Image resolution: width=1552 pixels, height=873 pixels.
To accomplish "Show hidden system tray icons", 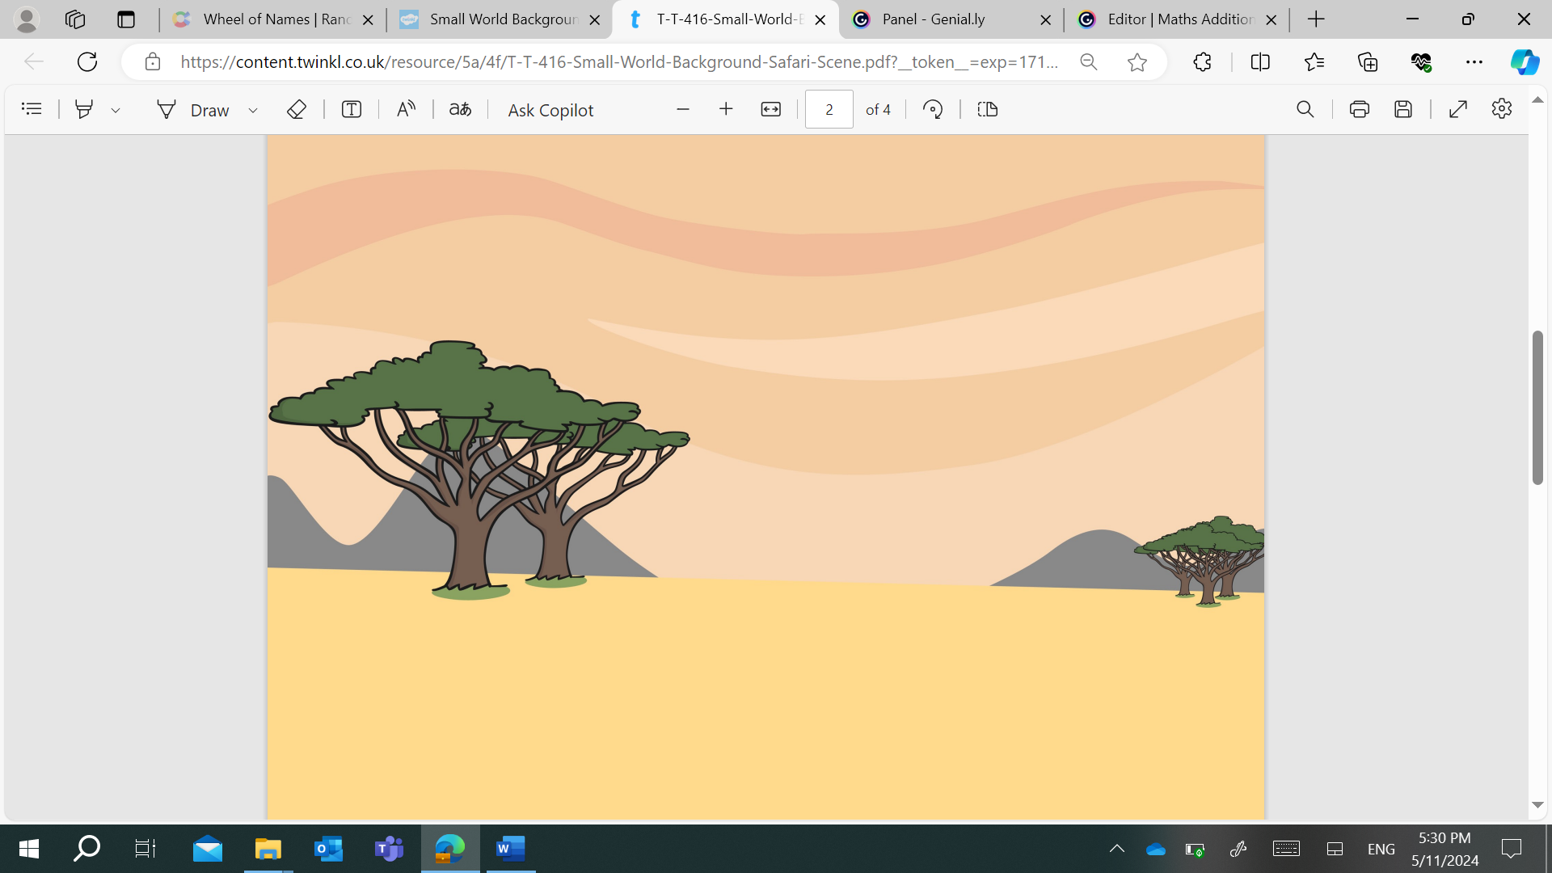I will click(1116, 849).
